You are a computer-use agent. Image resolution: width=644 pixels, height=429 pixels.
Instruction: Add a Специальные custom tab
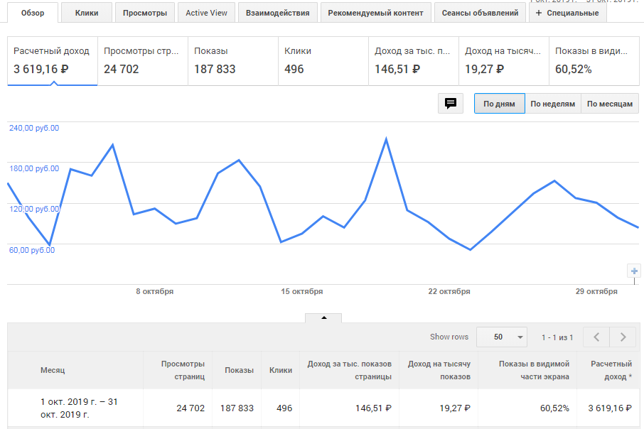tap(568, 13)
